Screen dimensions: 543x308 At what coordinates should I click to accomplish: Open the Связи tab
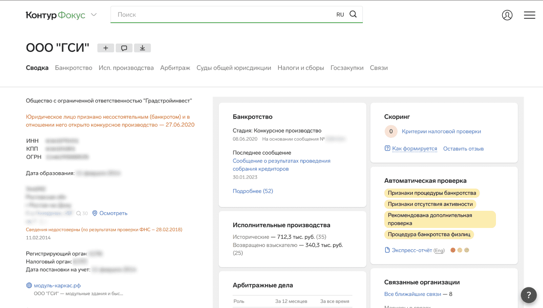point(379,67)
